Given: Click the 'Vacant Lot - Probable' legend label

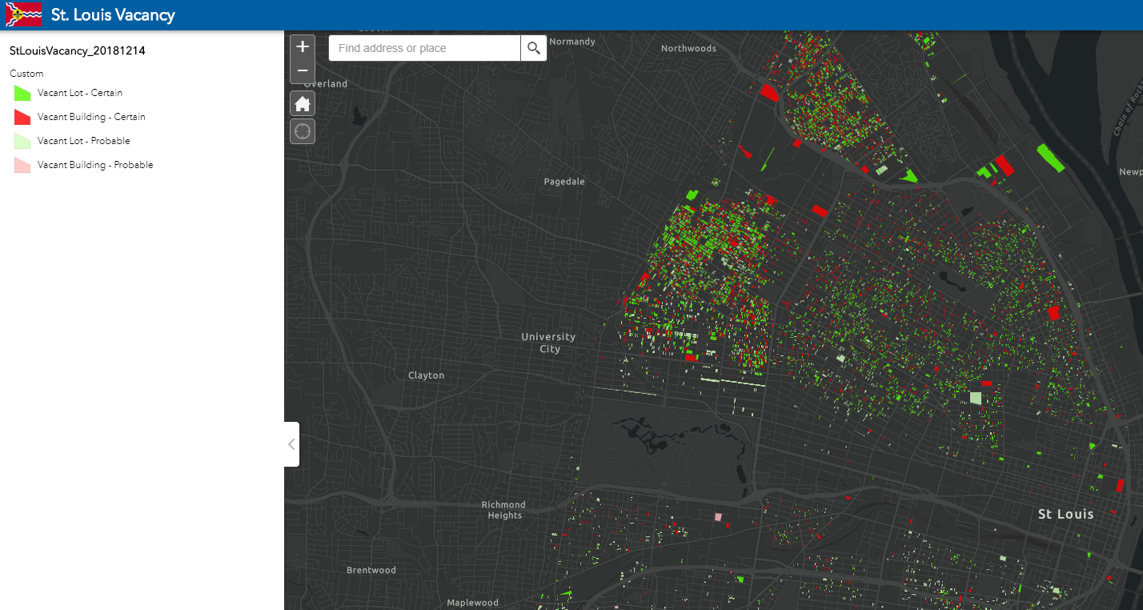Looking at the screenshot, I should click(83, 141).
